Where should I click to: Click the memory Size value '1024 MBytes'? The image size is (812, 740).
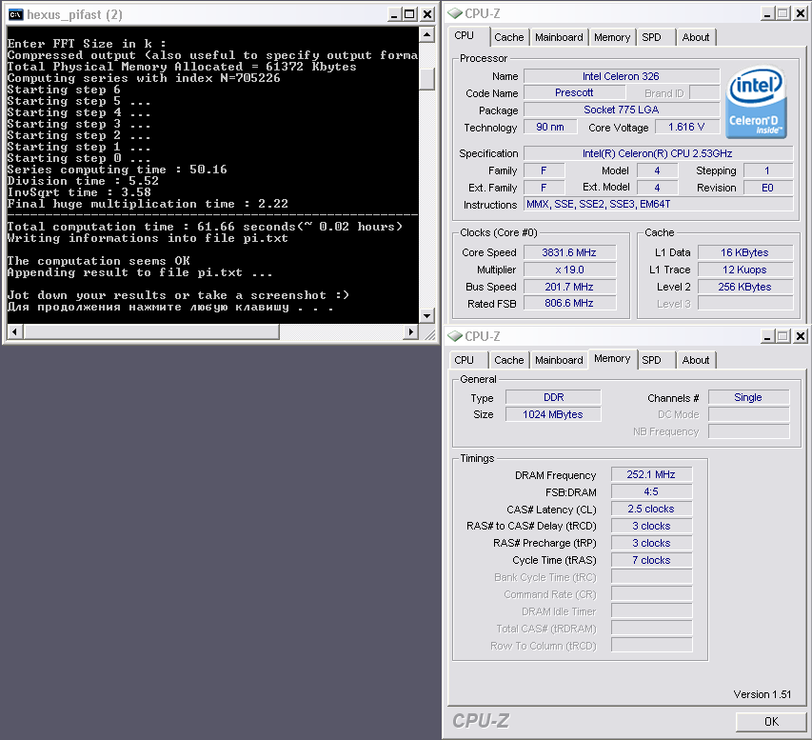click(553, 414)
